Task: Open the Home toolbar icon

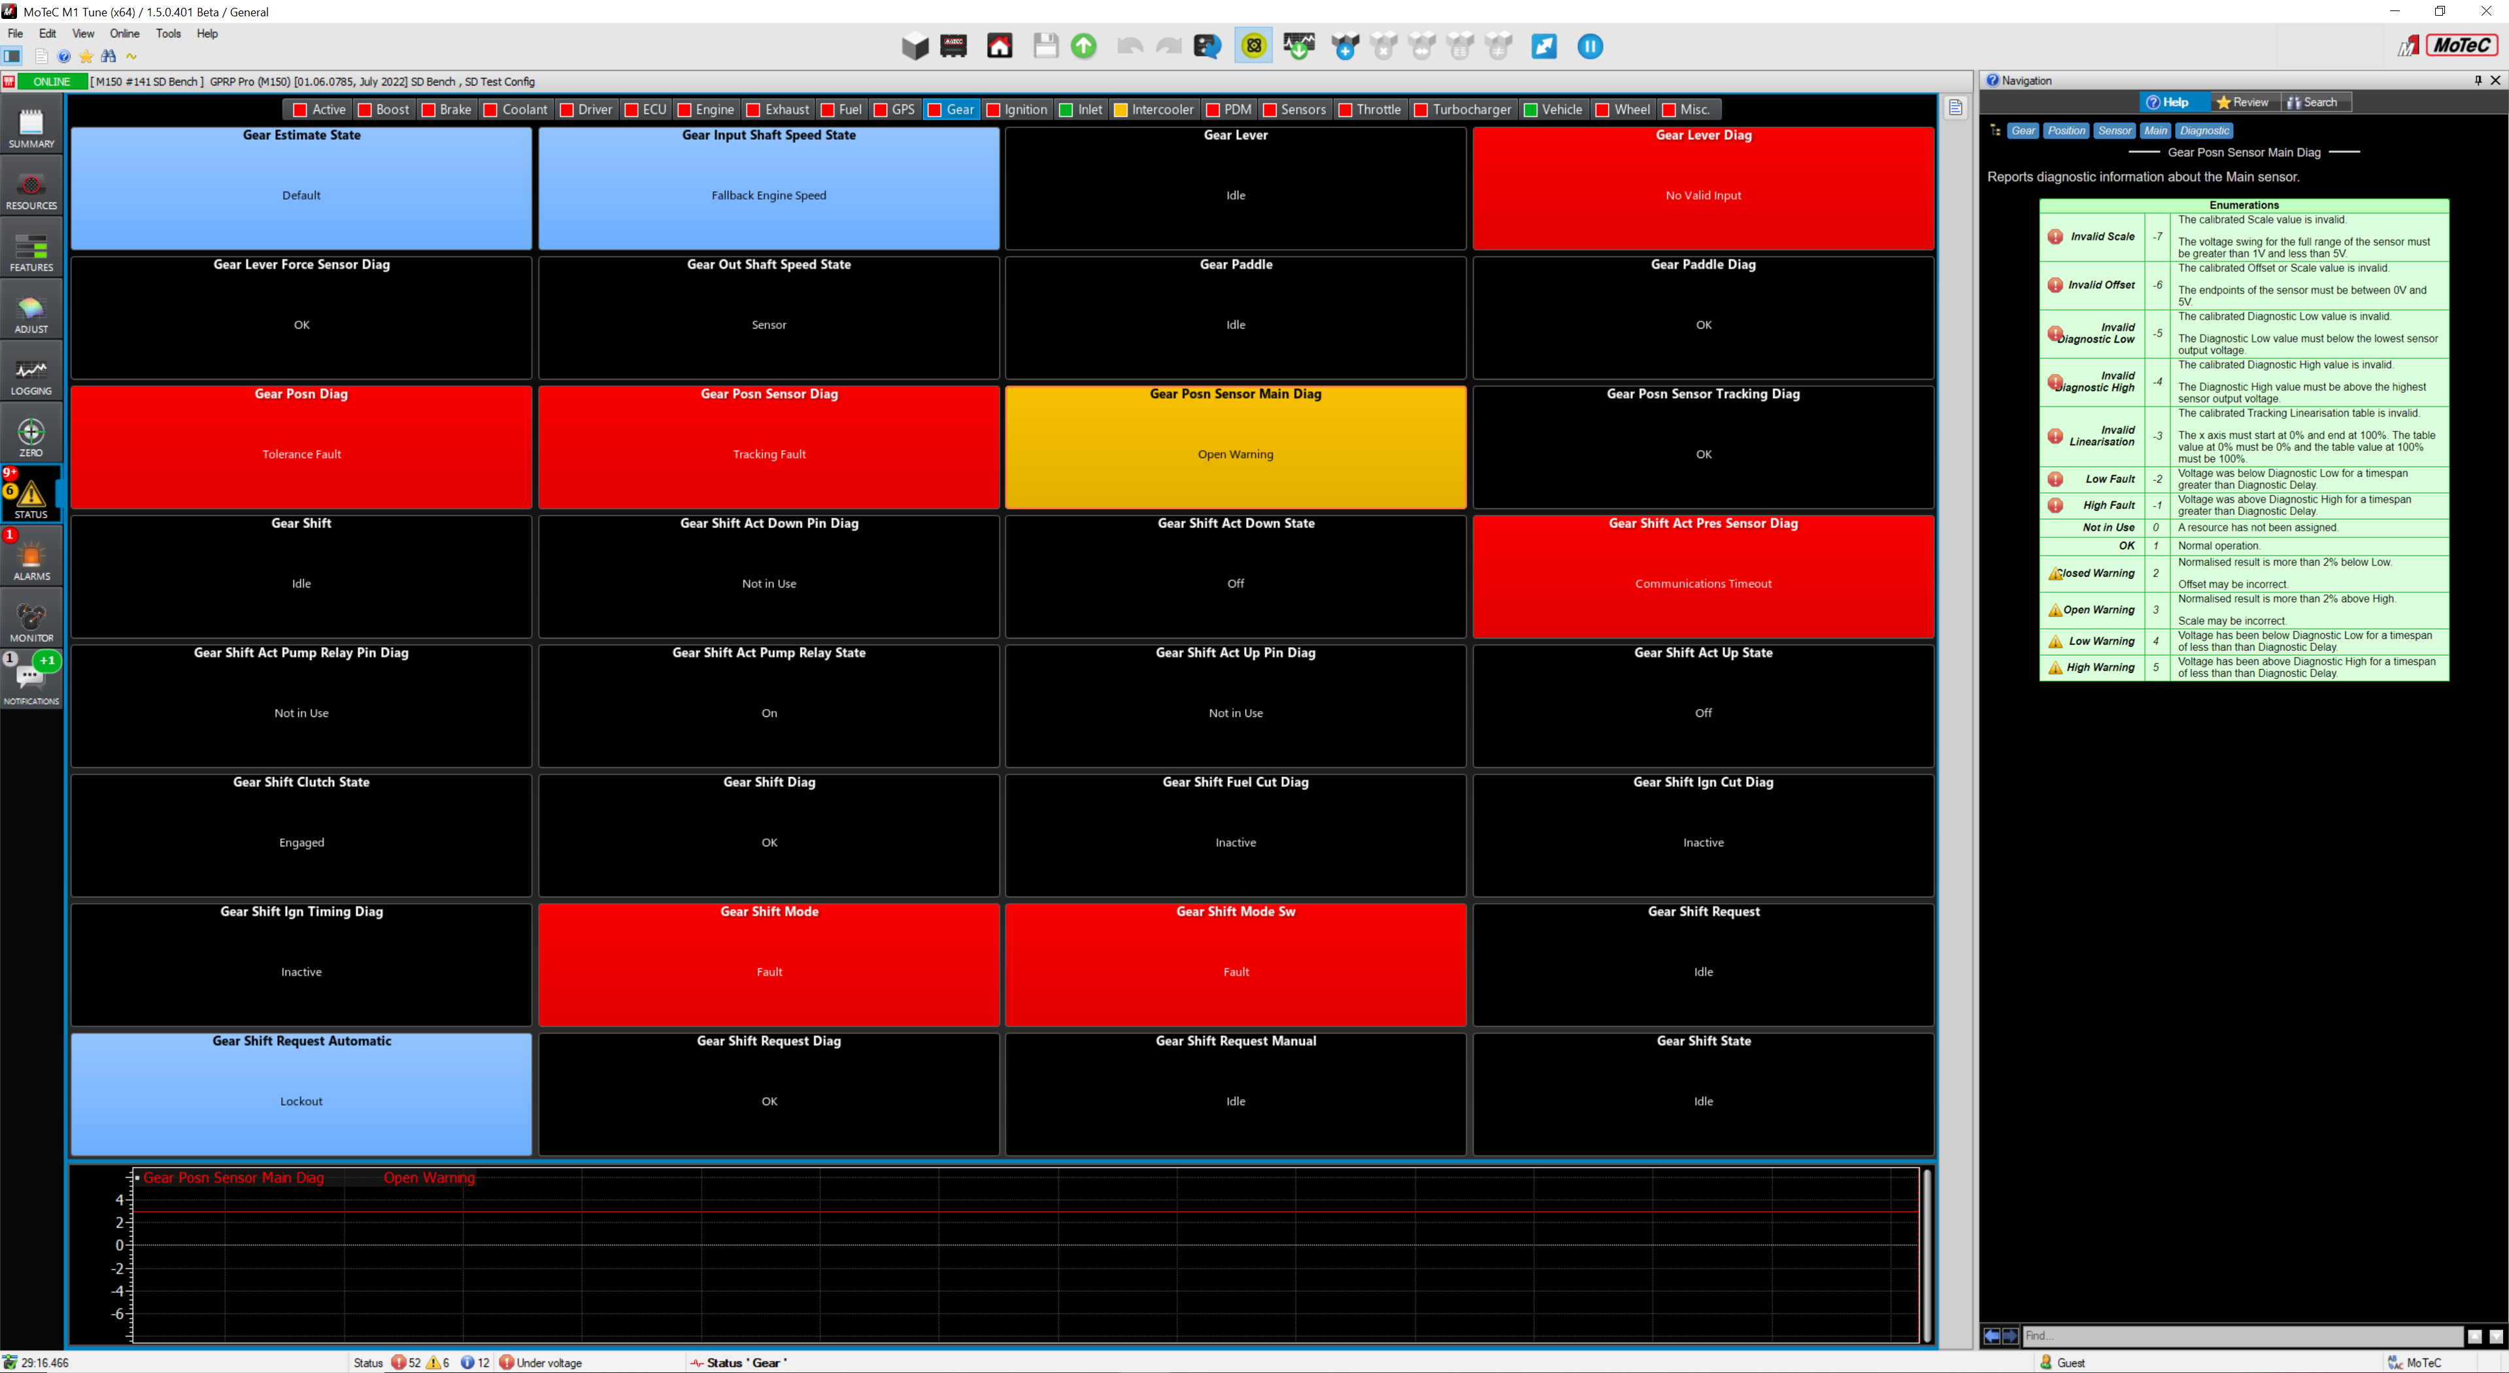Action: click(x=1000, y=46)
